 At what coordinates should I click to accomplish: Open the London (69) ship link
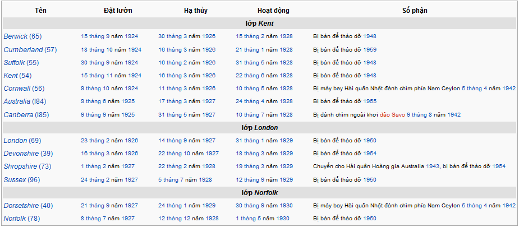tap(15, 141)
